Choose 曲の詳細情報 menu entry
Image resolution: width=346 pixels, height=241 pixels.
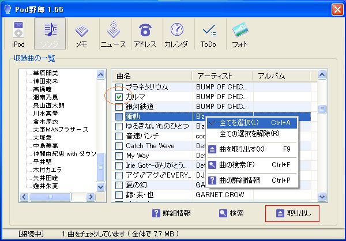[x=252, y=180]
